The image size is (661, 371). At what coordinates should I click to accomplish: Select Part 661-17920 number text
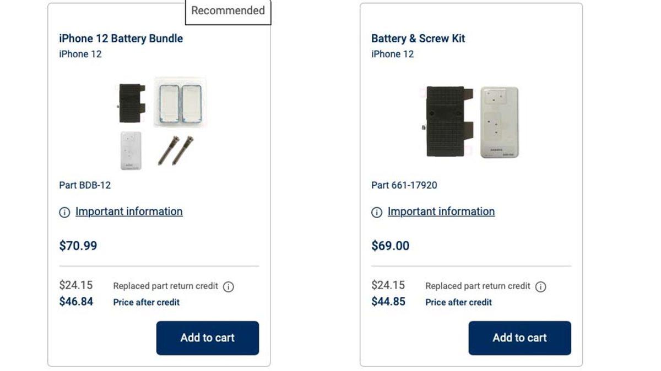pos(404,185)
